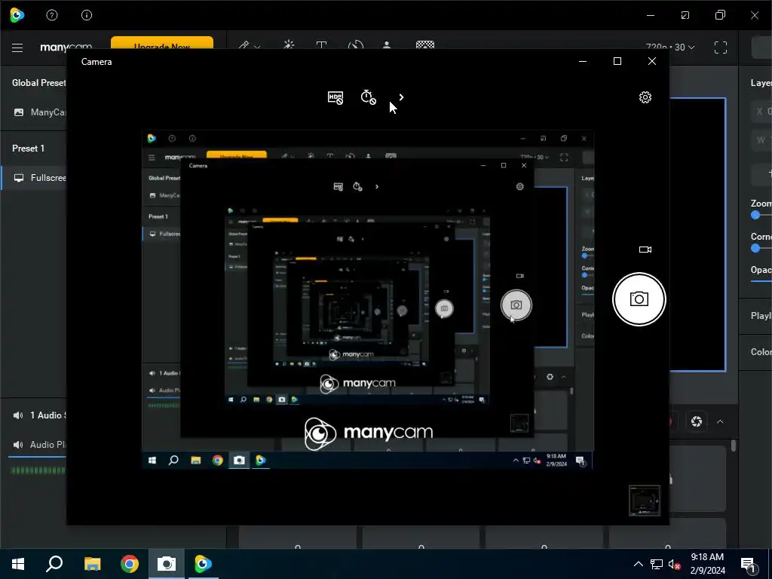Show hidden system tray icons
This screenshot has height=579, width=772.
[638, 564]
